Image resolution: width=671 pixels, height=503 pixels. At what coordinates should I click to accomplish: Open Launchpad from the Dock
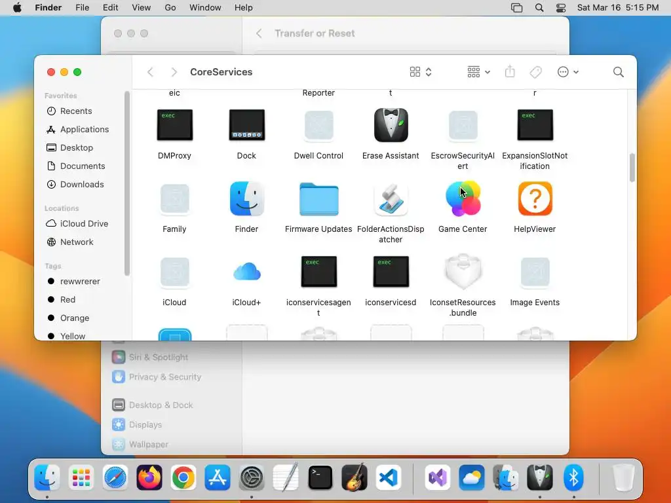[x=81, y=477]
